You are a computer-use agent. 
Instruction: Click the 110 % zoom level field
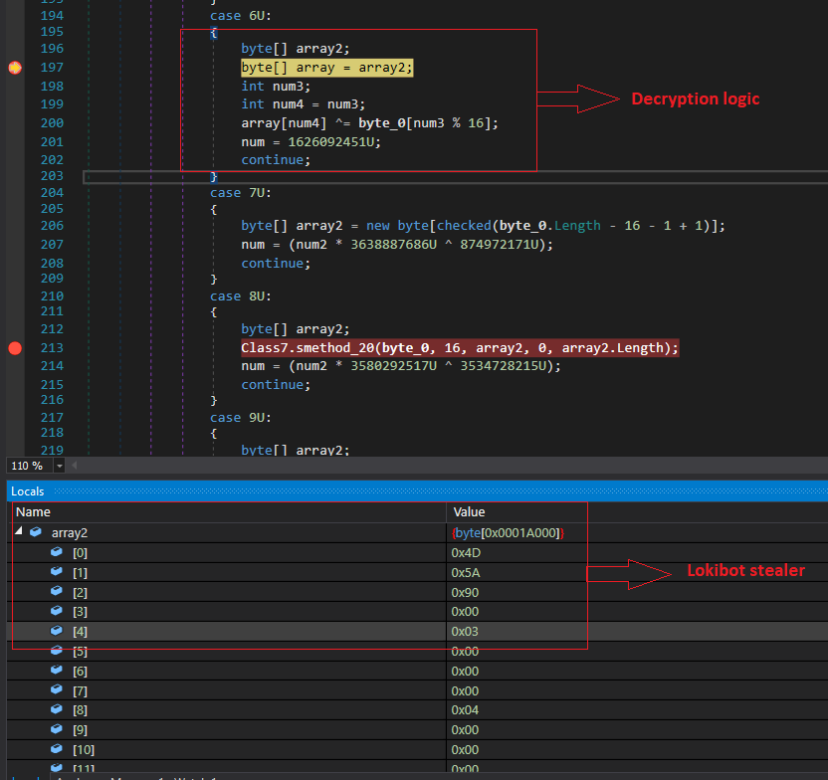pyautogui.click(x=29, y=466)
